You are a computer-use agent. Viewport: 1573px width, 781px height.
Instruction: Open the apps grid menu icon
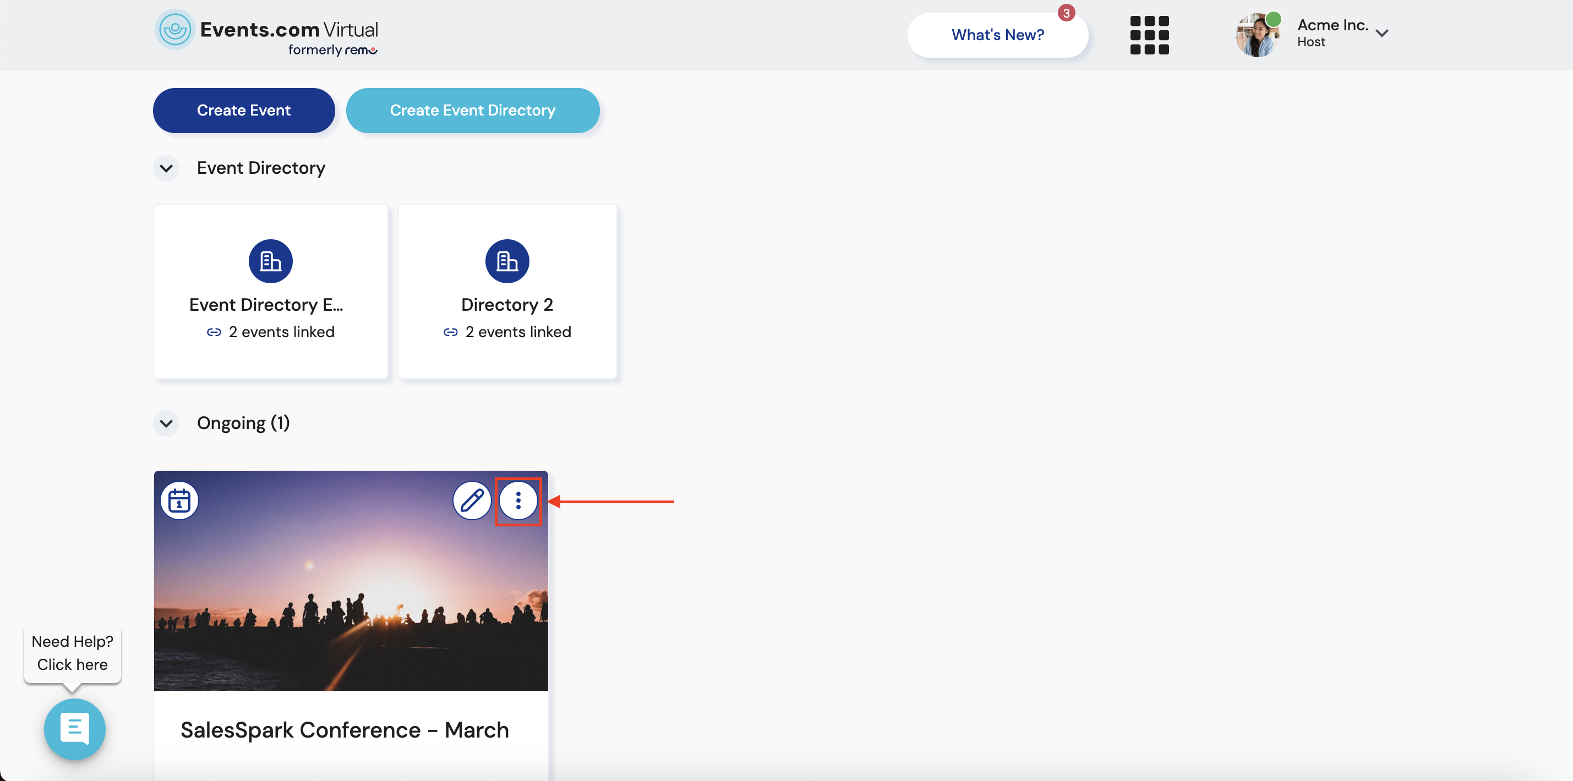(1149, 35)
